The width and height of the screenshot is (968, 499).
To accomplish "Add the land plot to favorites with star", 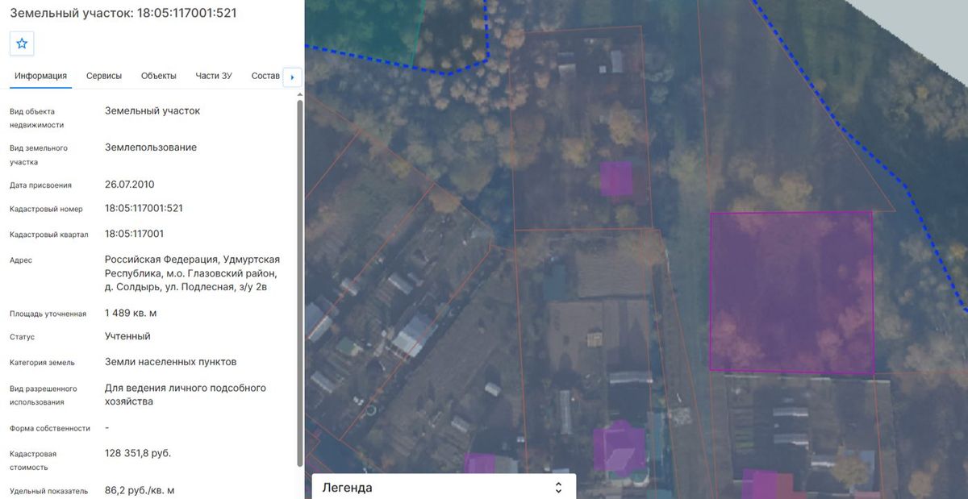I will pyautogui.click(x=22, y=44).
